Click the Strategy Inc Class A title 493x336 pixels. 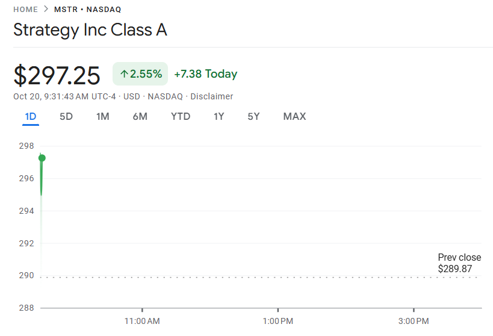coord(90,30)
